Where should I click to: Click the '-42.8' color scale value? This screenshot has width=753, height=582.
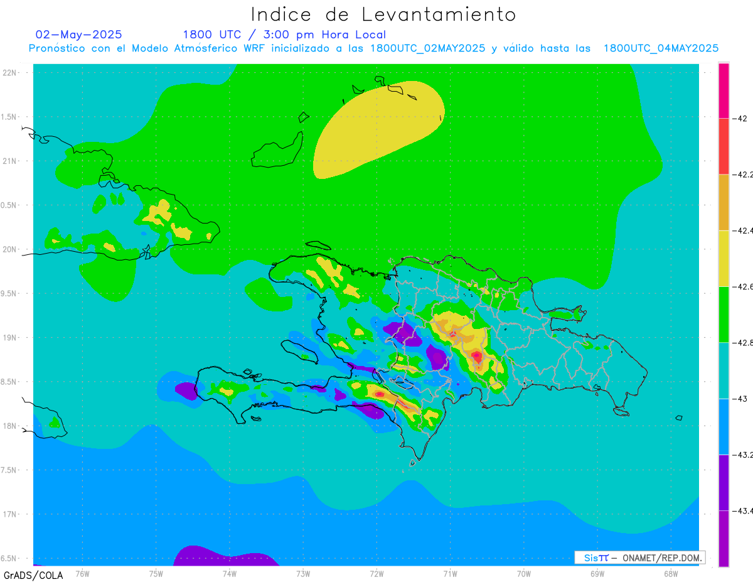coord(742,342)
